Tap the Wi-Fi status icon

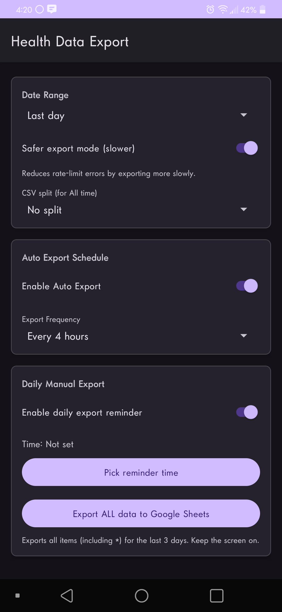pyautogui.click(x=223, y=10)
